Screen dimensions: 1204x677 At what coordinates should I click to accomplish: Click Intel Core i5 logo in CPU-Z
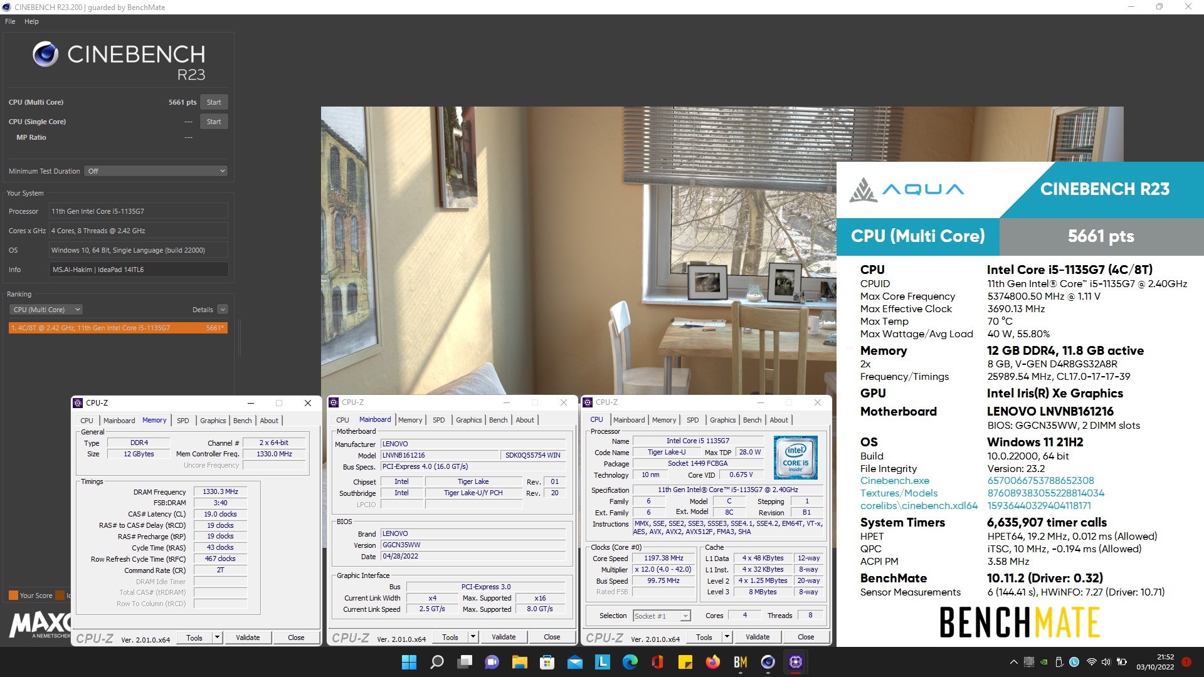(795, 458)
